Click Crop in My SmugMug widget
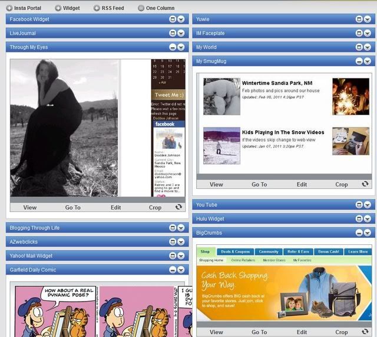377x337 pixels. (342, 185)
